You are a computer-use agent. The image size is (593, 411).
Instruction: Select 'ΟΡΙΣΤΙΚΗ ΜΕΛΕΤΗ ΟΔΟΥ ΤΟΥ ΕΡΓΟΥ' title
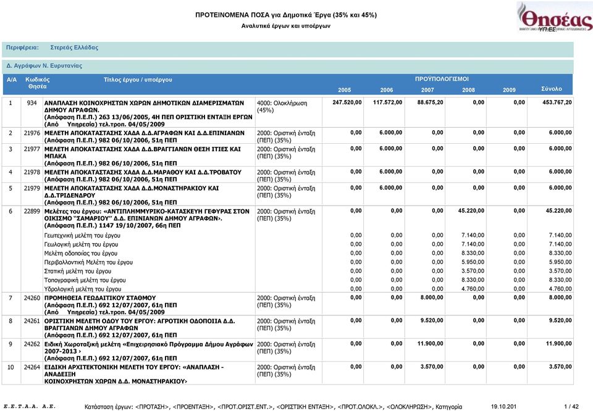tap(140, 325)
